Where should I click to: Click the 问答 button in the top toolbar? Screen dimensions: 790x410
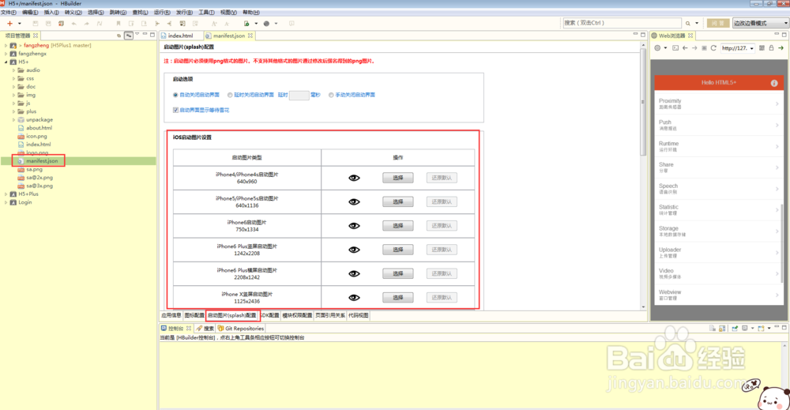tap(718, 23)
